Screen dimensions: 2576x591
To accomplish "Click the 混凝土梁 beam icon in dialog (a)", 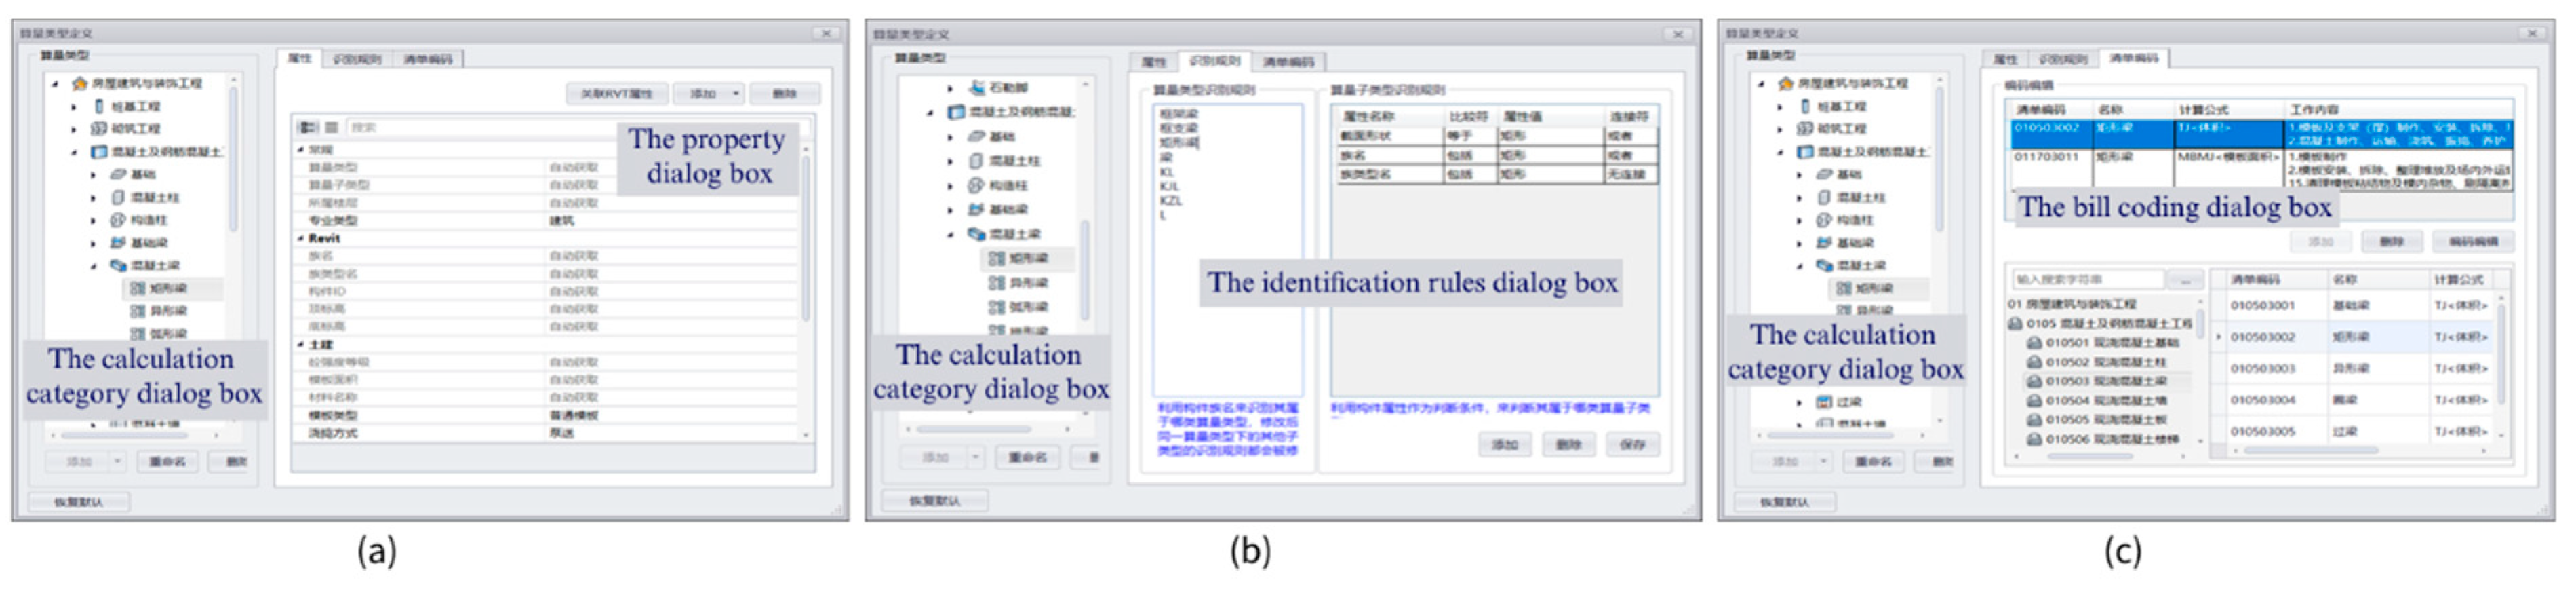I will click(x=118, y=266).
